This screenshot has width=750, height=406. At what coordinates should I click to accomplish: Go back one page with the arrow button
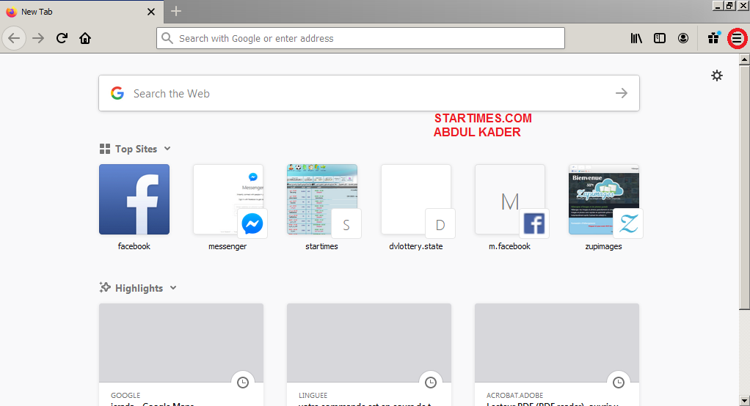[14, 38]
